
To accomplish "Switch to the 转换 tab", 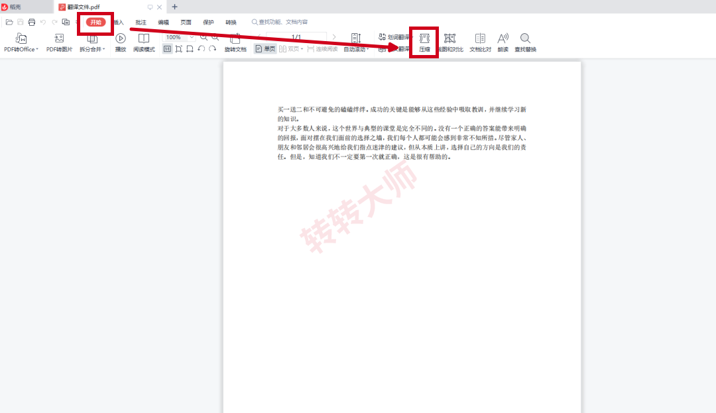I will pyautogui.click(x=231, y=23).
